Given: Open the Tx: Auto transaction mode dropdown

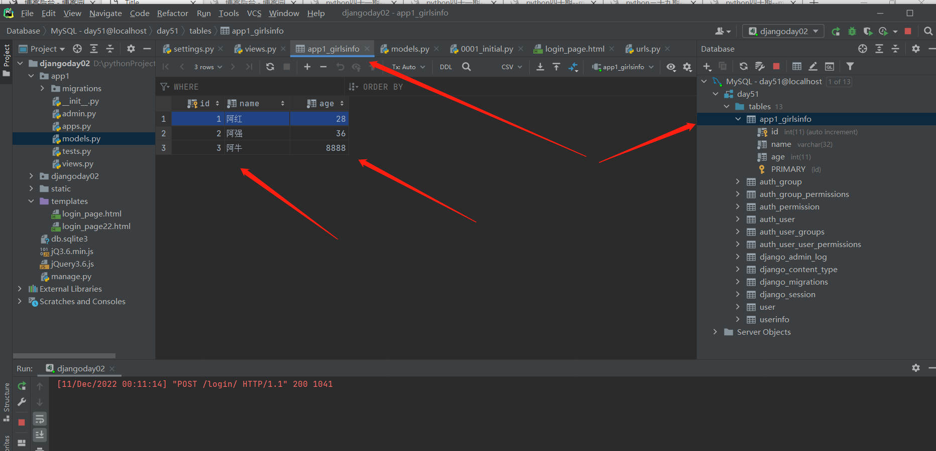Looking at the screenshot, I should pyautogui.click(x=408, y=67).
